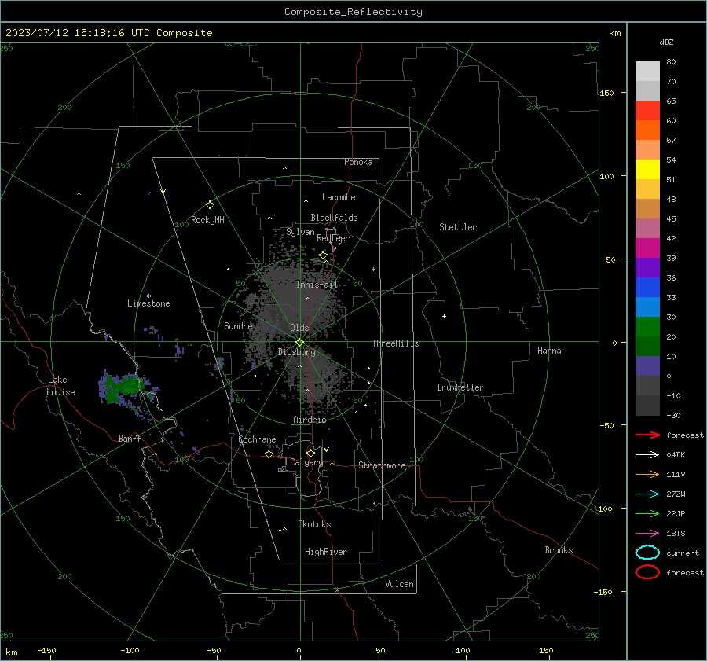Click the yellow diamond marker near Cochrane

coord(269,454)
